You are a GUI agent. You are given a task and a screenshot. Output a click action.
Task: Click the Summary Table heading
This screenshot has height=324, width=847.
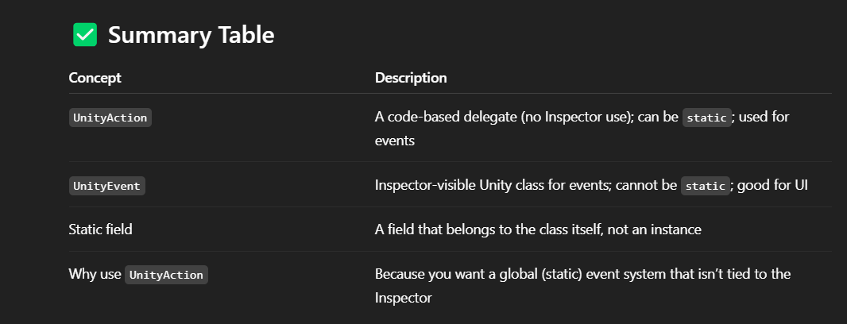(191, 35)
